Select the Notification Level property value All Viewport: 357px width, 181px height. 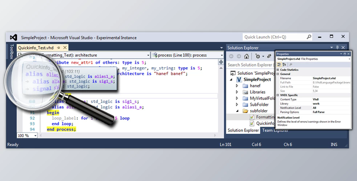click(x=315, y=108)
